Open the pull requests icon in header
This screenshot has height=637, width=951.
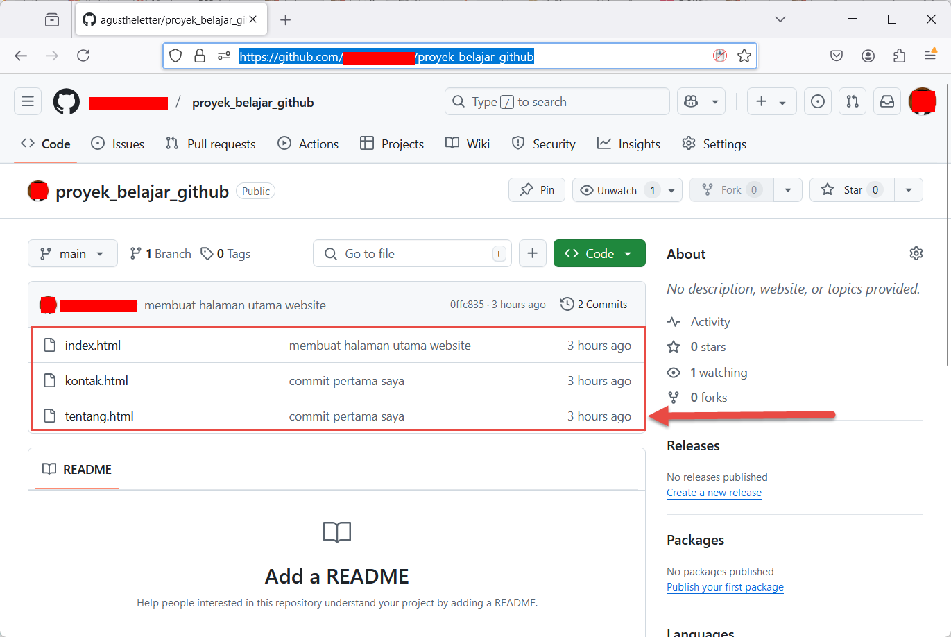coord(853,102)
